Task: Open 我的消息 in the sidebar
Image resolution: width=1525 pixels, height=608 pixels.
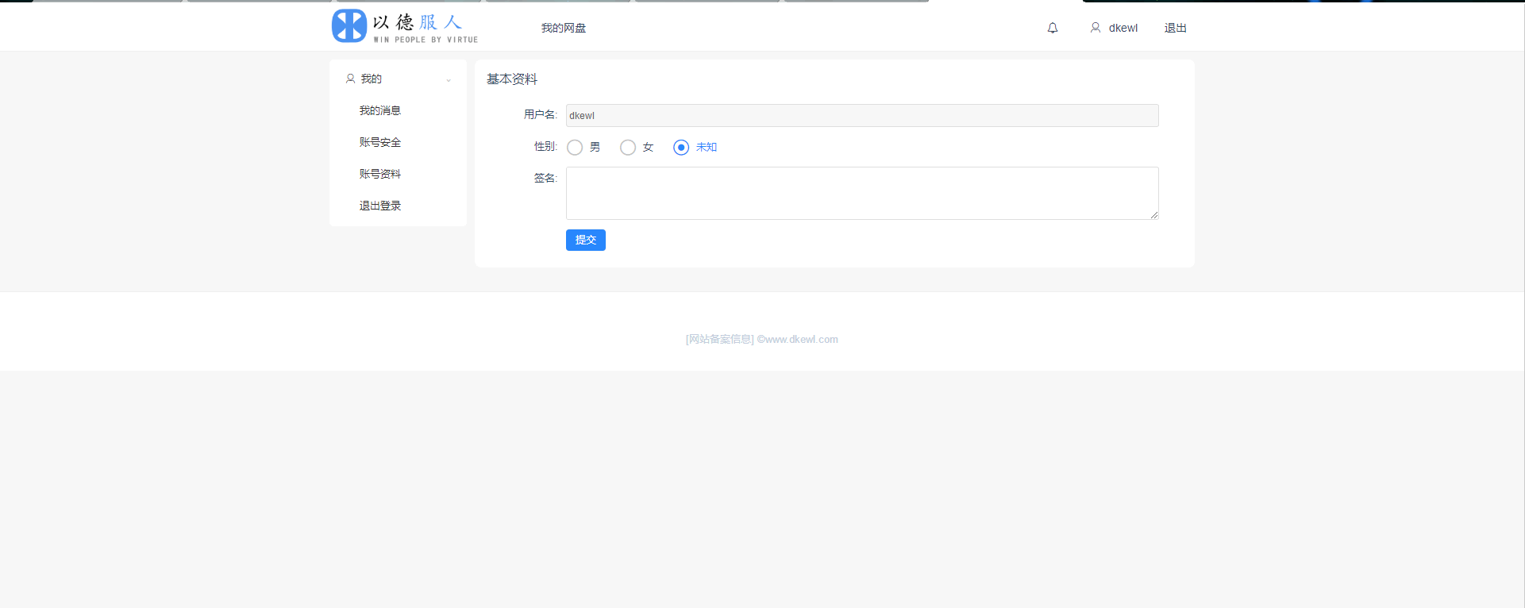Action: tap(380, 110)
